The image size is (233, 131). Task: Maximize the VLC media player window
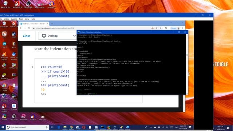[x=202, y=15]
